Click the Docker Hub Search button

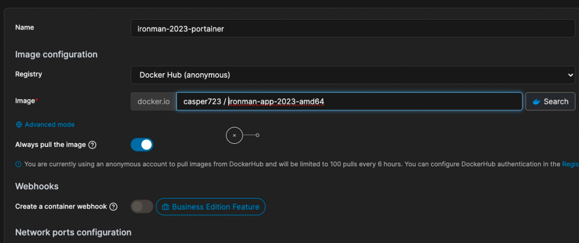(x=550, y=101)
